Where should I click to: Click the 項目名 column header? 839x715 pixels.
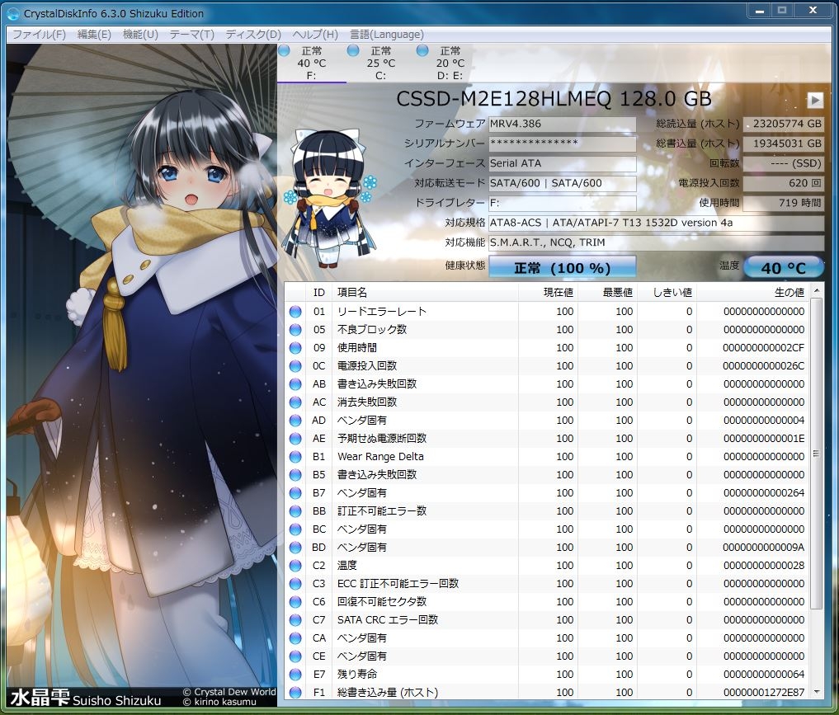(x=426, y=293)
